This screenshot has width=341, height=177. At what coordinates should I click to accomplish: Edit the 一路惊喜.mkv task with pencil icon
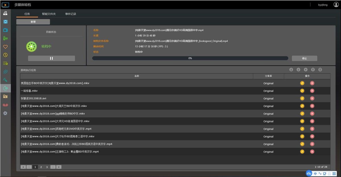coord(302,91)
